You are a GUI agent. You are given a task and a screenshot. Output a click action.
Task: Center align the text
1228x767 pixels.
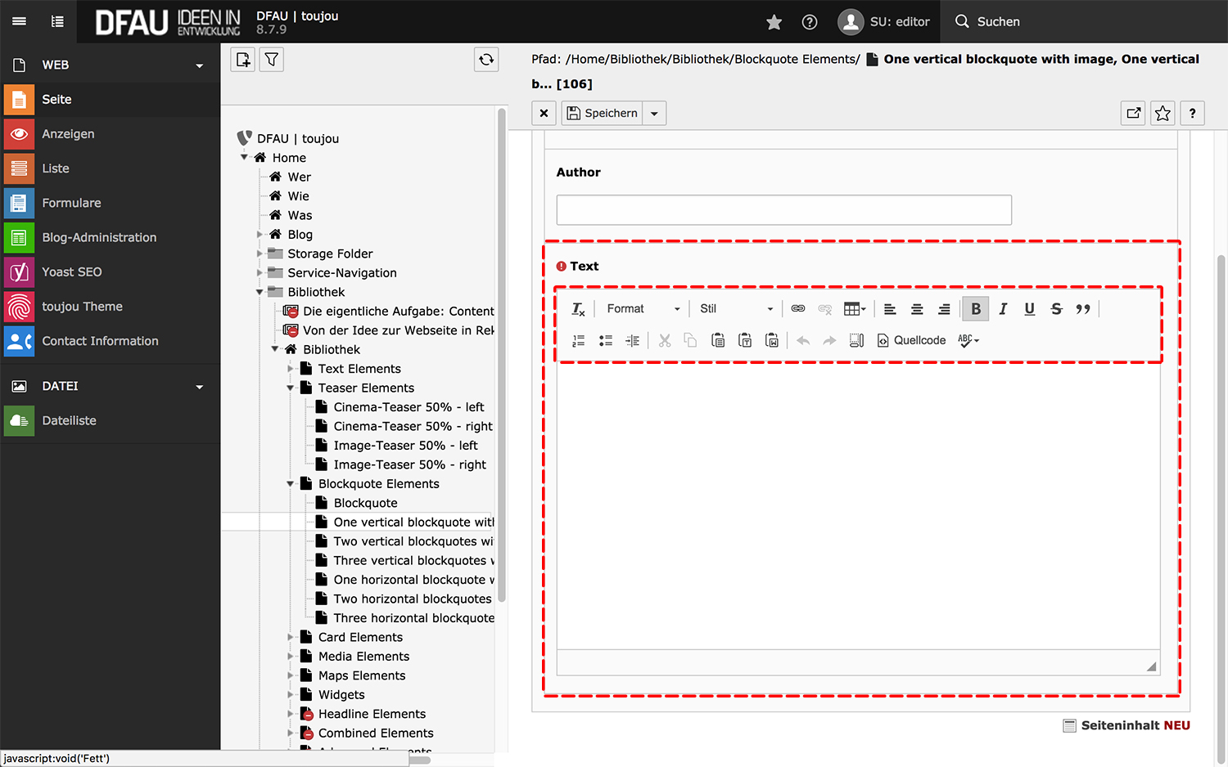917,309
